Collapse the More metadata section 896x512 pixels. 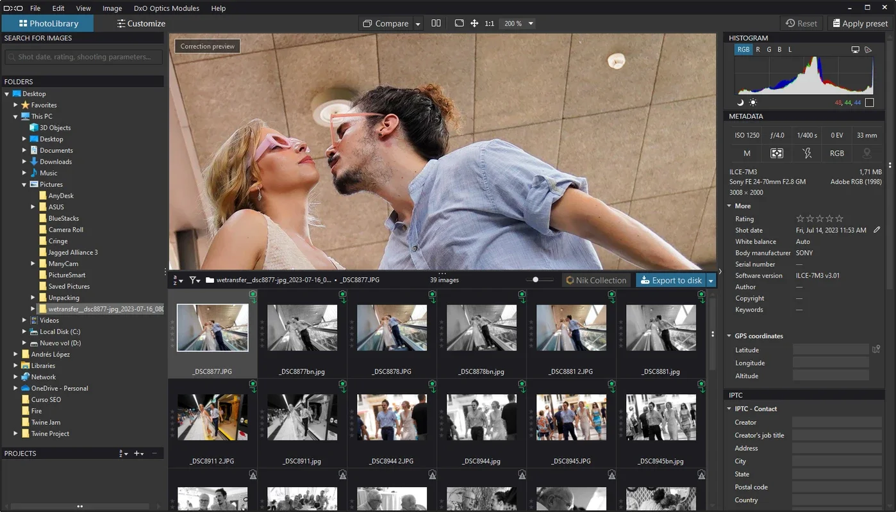point(729,206)
